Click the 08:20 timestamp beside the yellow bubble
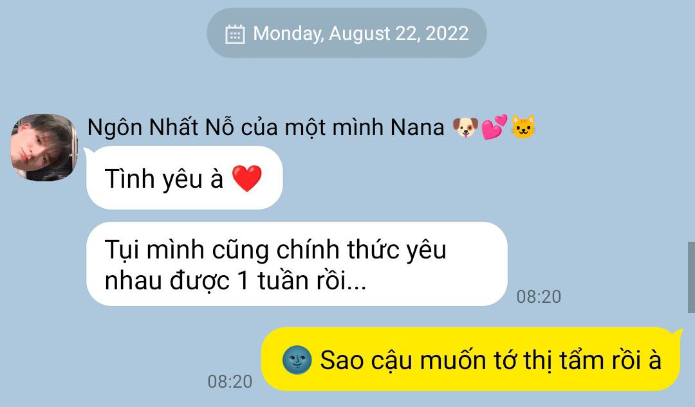This screenshot has width=695, height=407. 230,381
